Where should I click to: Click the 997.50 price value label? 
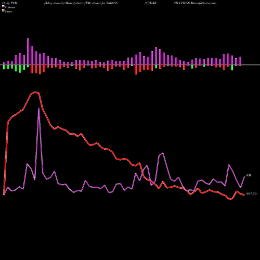click(251, 194)
